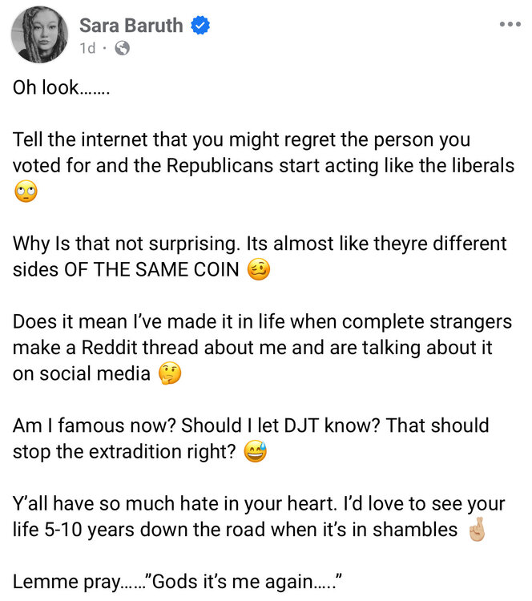Click the "Oh look" opening line
The height and width of the screenshot is (601, 532).
tap(61, 88)
